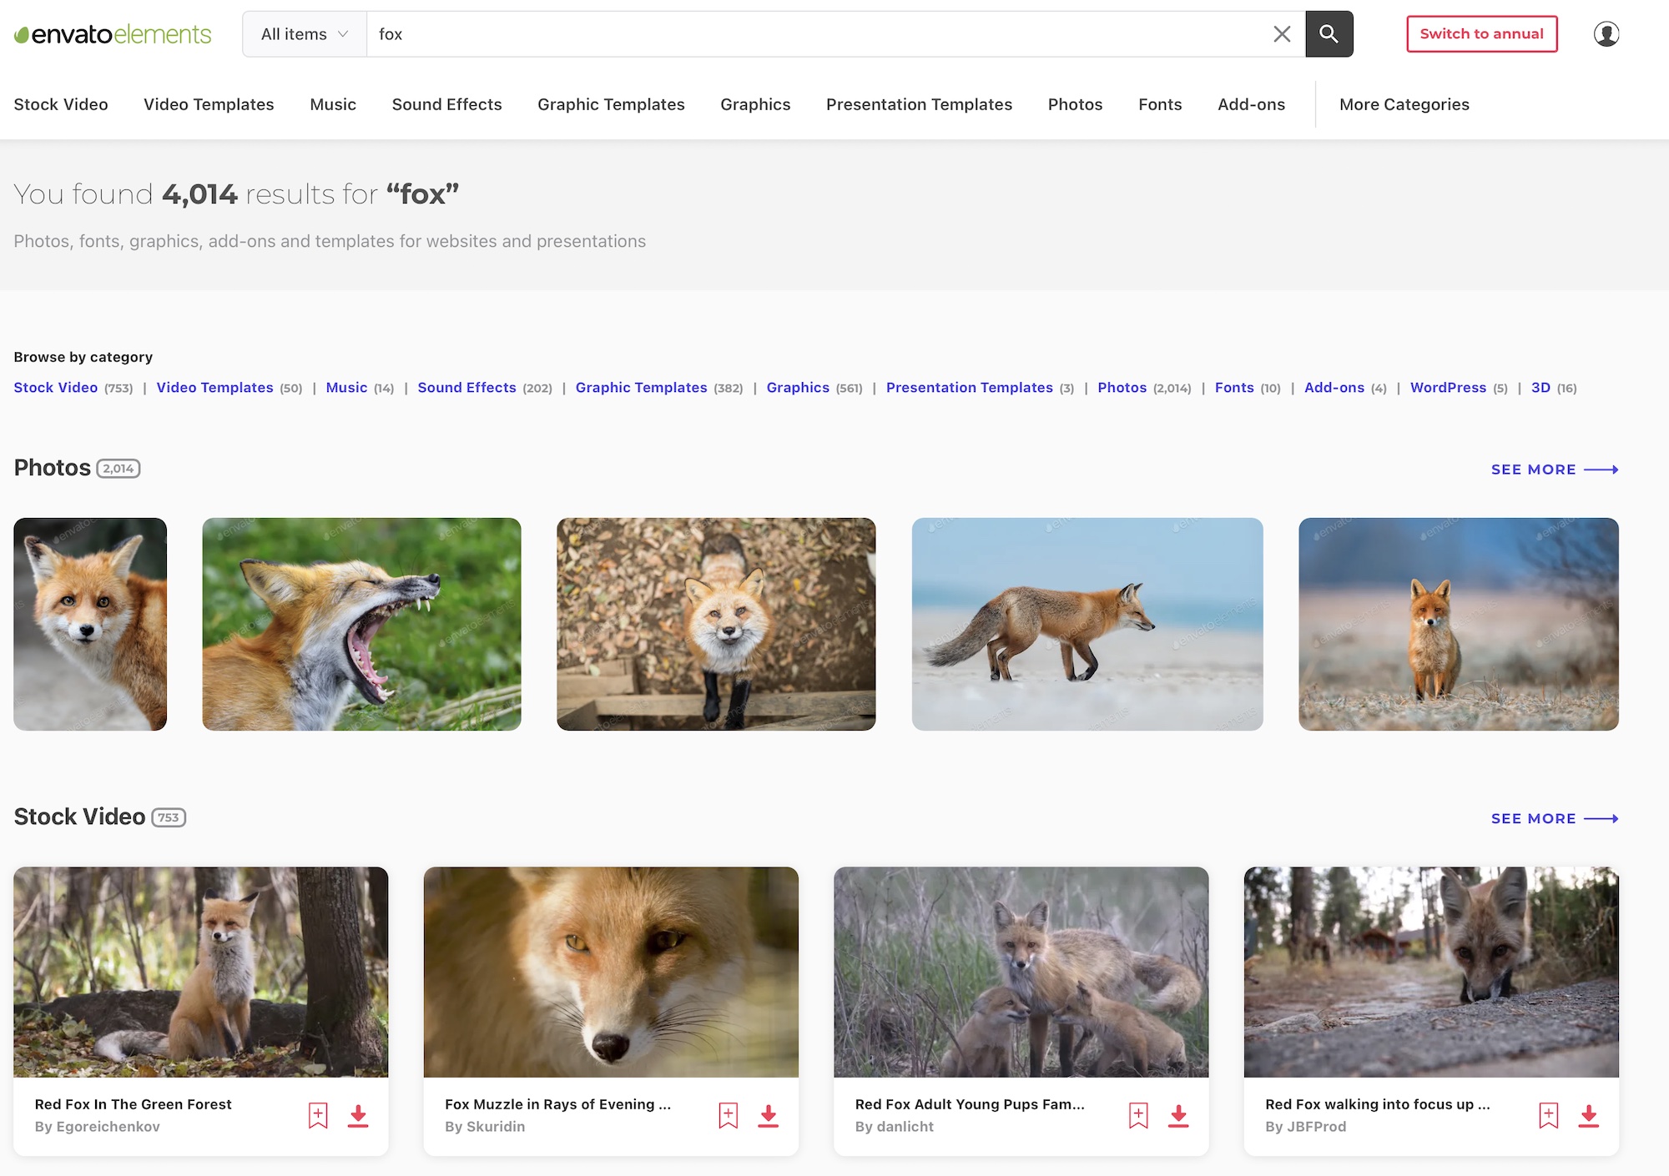Open the user account profile icon
The height and width of the screenshot is (1176, 1669).
(1606, 34)
